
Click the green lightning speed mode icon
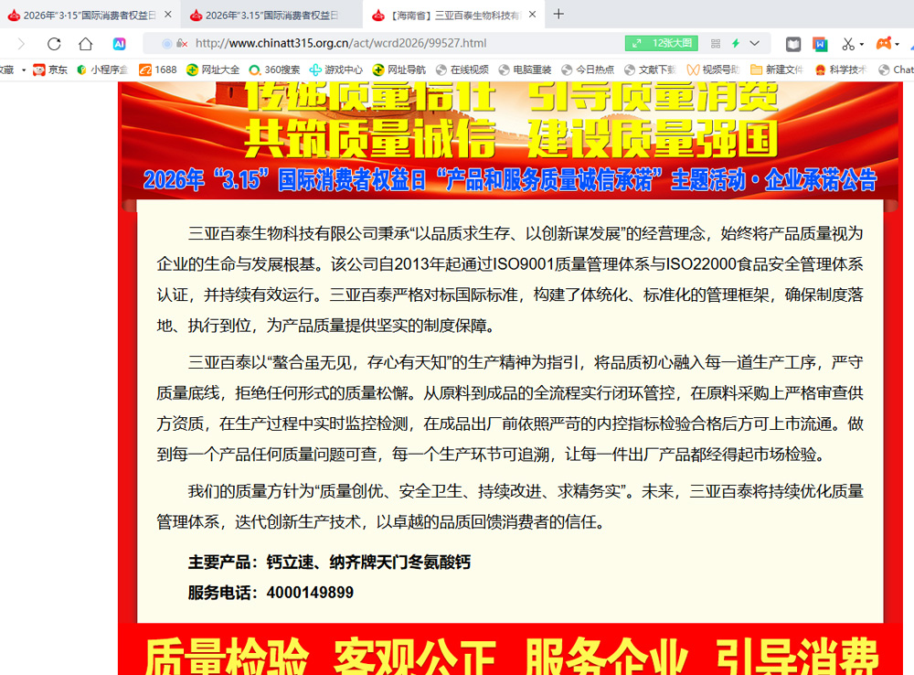pos(735,44)
